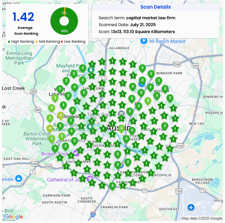
Task: Click the ALLANDALE neighborhood label
Action: (119, 48)
